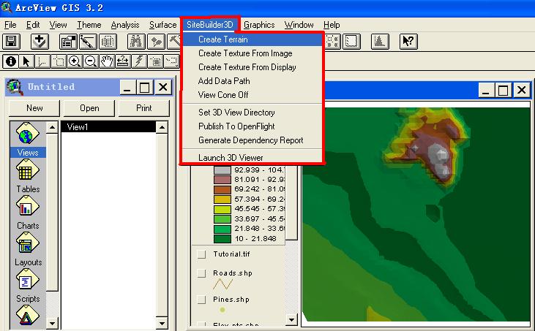Click the context Help arrow-question icon
The image size is (535, 331).
[408, 42]
